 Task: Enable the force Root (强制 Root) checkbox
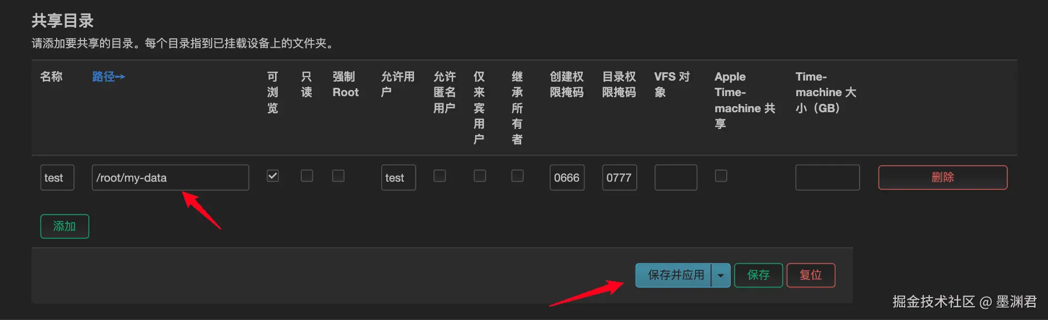pos(338,176)
